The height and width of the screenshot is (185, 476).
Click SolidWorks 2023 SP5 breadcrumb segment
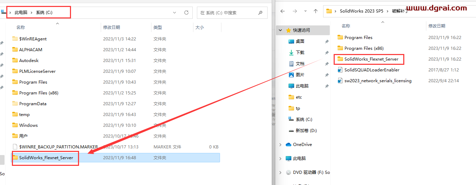(362, 11)
